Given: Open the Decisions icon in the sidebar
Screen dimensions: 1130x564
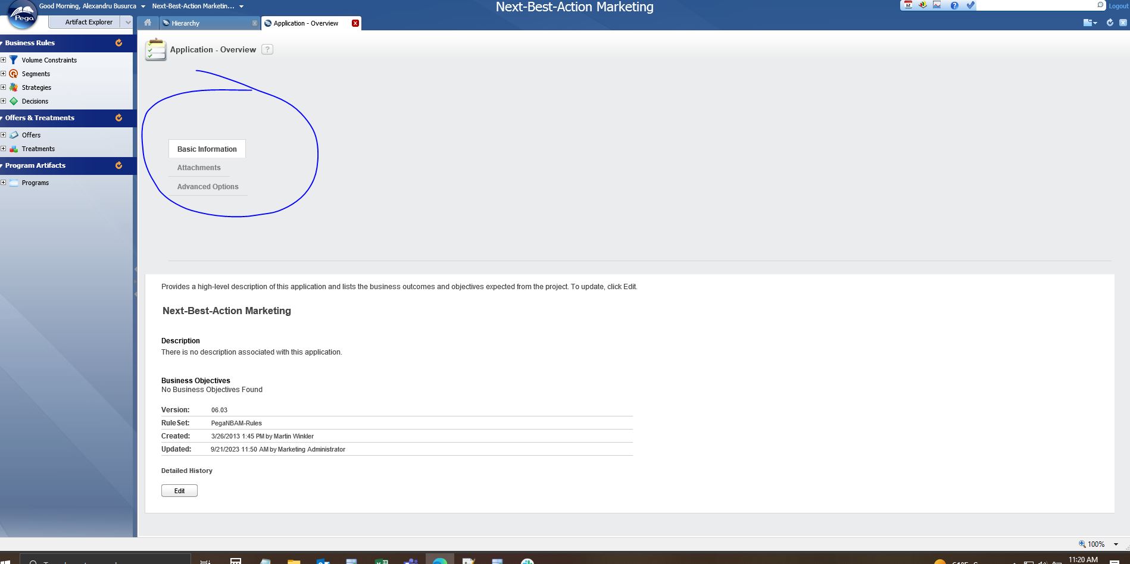Looking at the screenshot, I should point(14,101).
